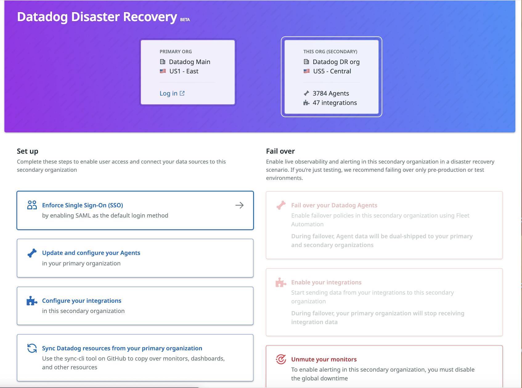Click Enable your integrations failover step
522x388 pixels.
point(326,282)
